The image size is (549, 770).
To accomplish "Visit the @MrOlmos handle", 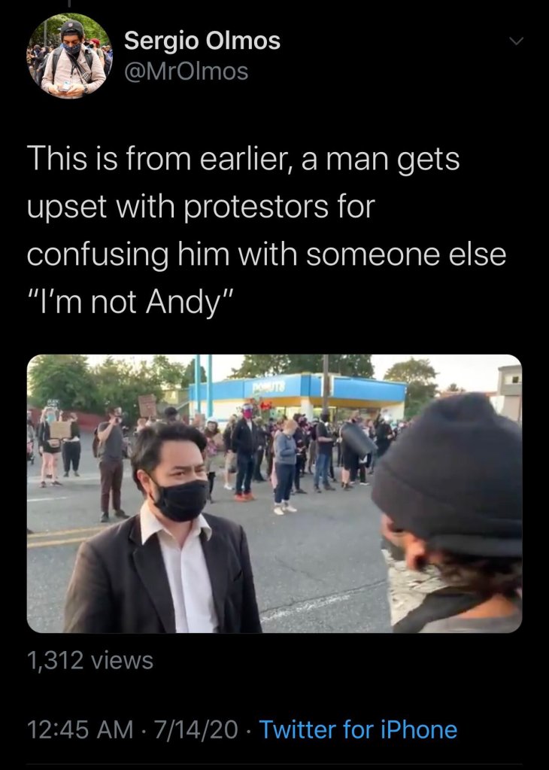I will (x=187, y=72).
